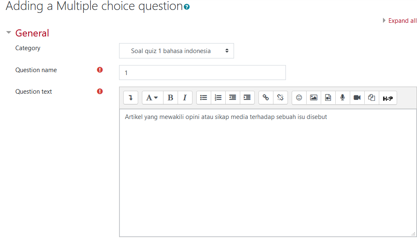The width and height of the screenshot is (417, 240).
Task: Insert H5P content button
Action: (x=388, y=98)
